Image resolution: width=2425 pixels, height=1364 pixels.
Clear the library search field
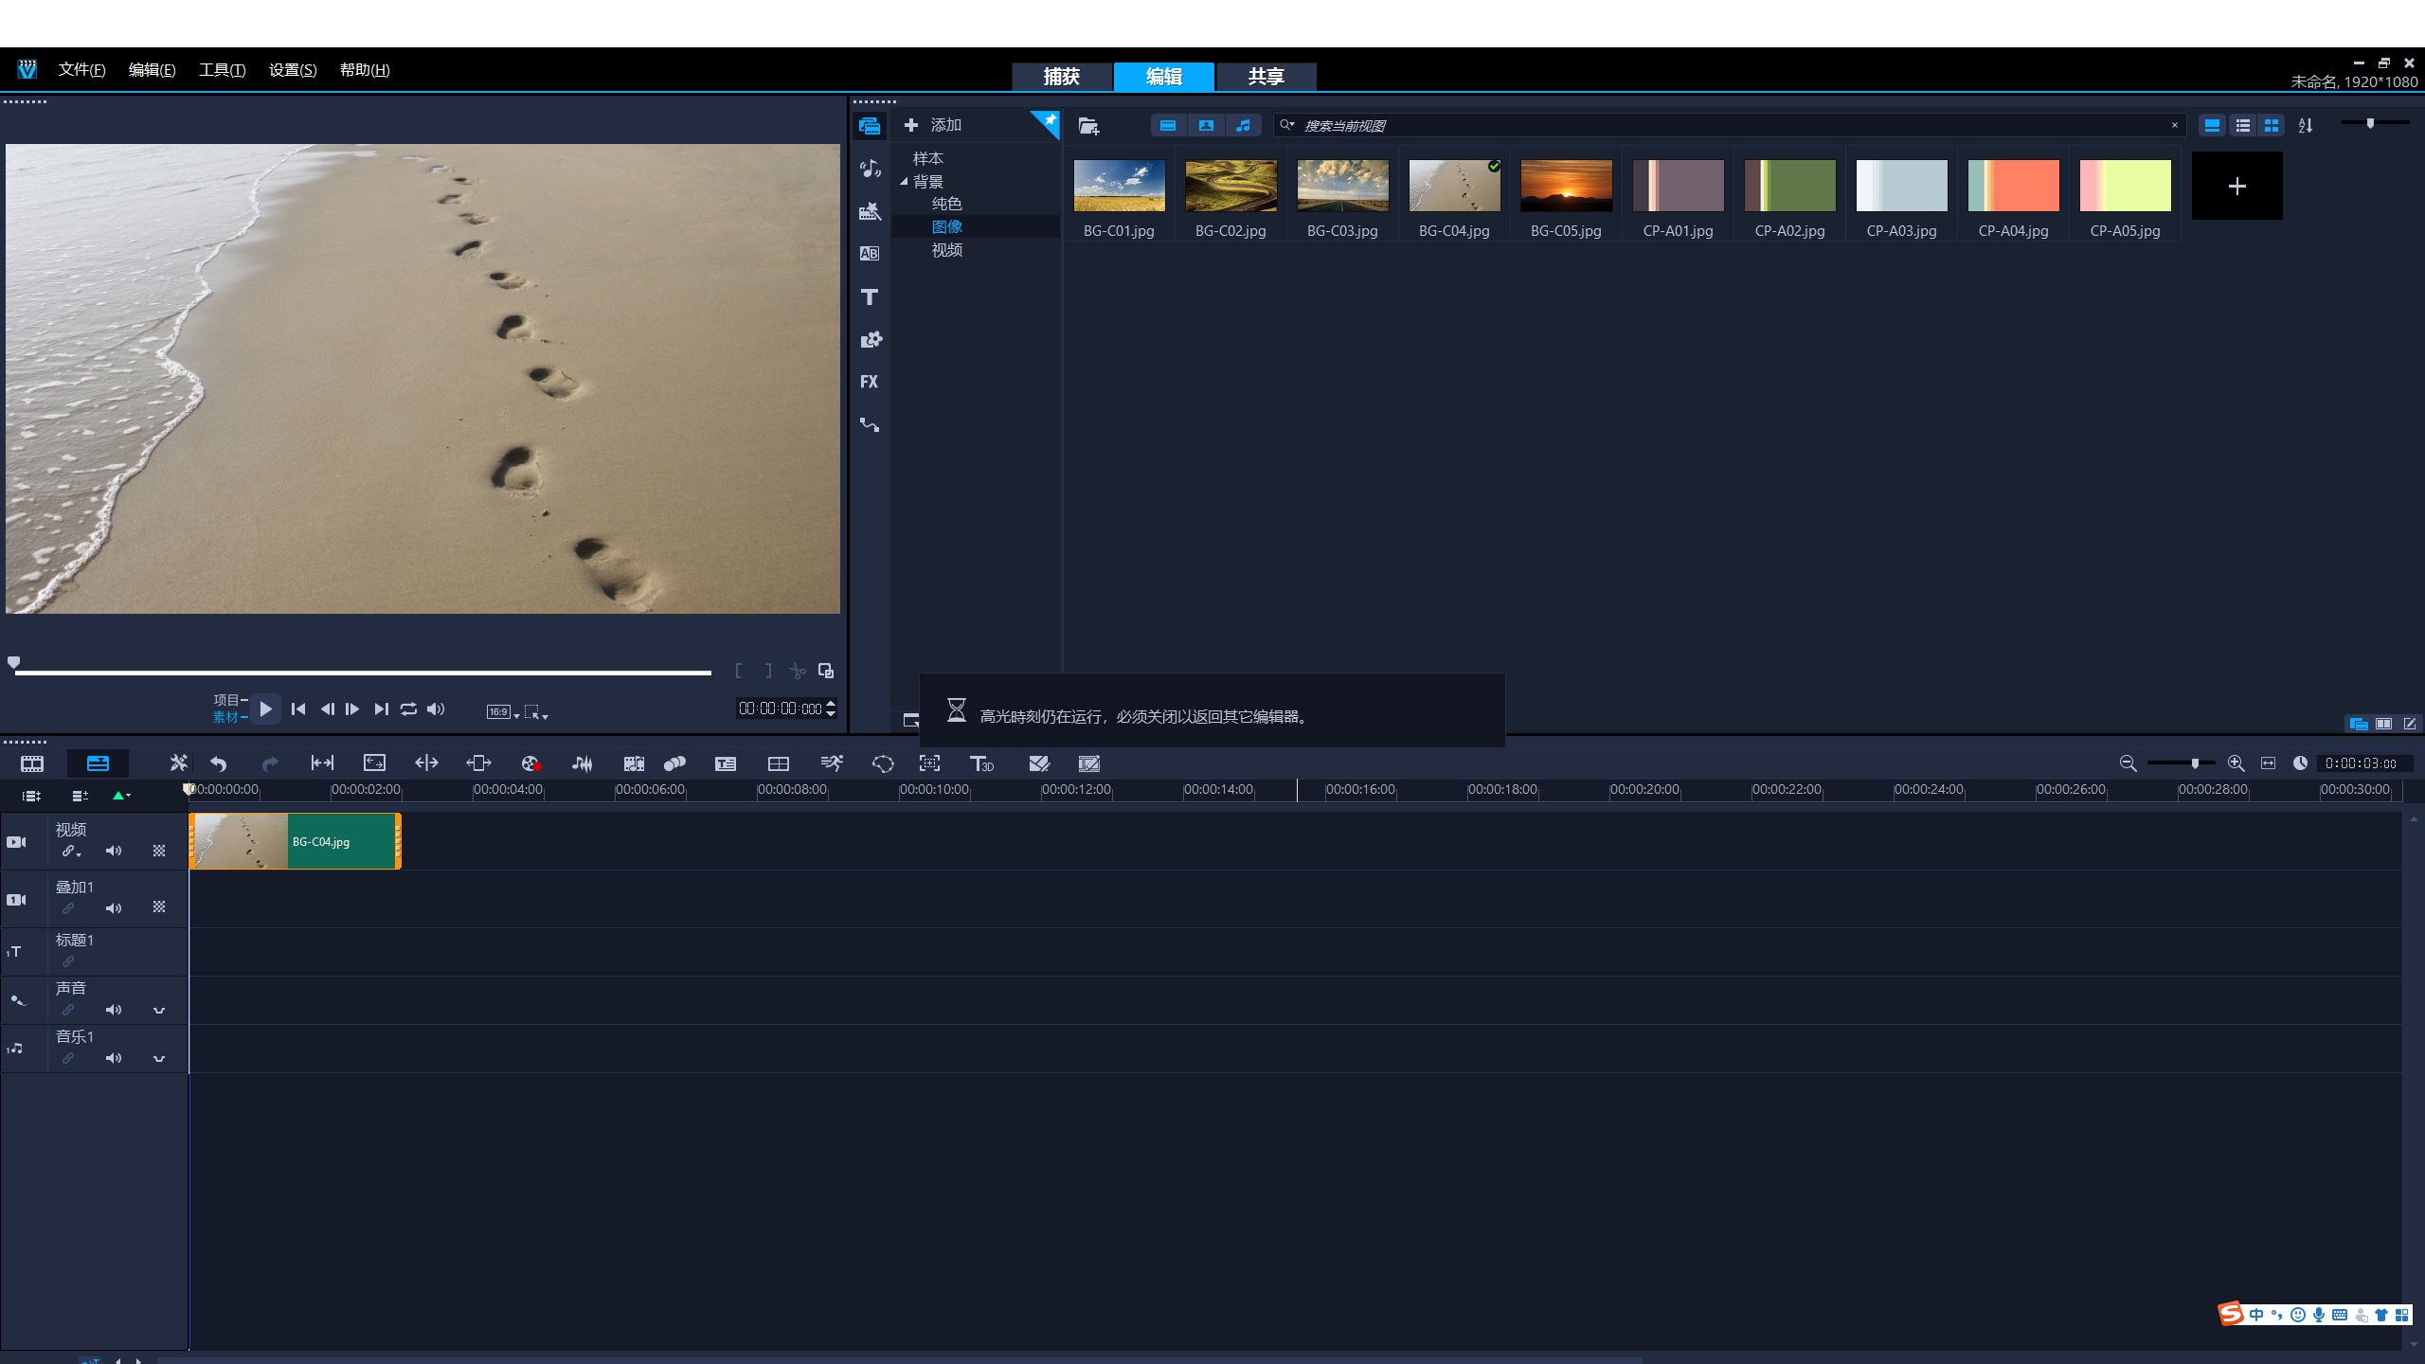click(2174, 125)
